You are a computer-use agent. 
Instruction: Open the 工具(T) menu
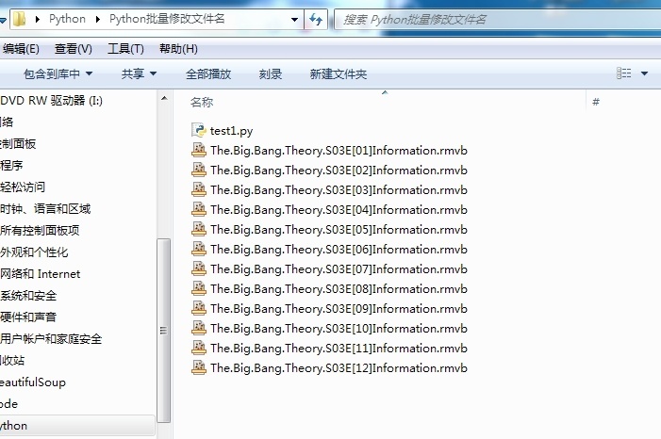(x=125, y=49)
